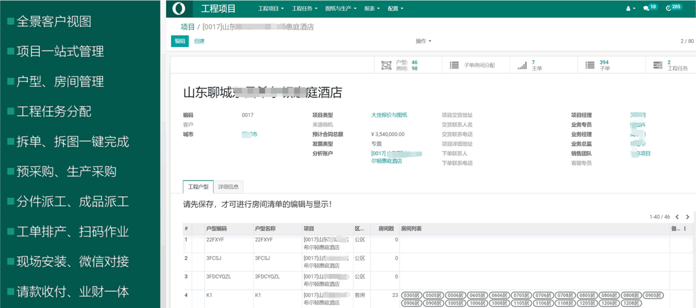The height and width of the screenshot is (308, 696).
Task: Click the pager text 1-40 / 46
Action: pyautogui.click(x=659, y=217)
